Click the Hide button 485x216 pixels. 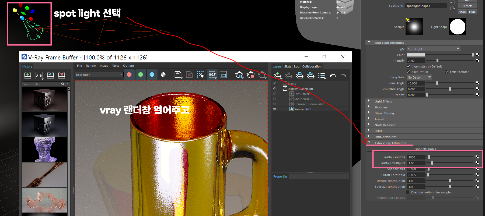click(x=472, y=12)
